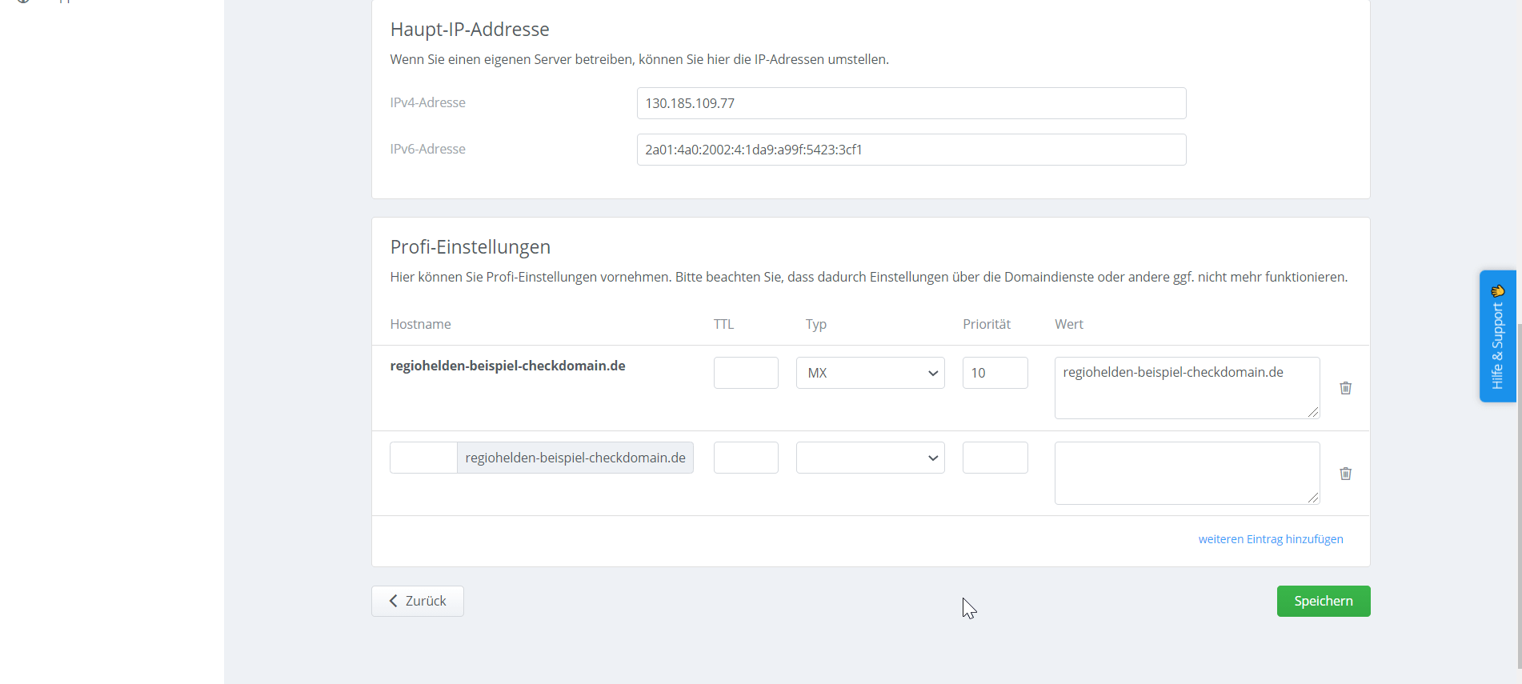Open the Hilfe & Support side tab
Image resolution: width=1522 pixels, height=684 pixels.
(x=1497, y=336)
